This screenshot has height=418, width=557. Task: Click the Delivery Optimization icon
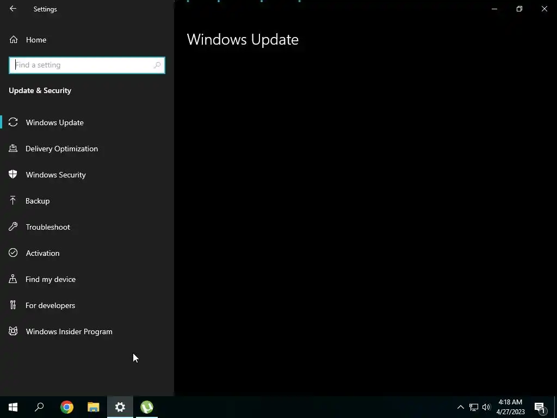coord(13,148)
